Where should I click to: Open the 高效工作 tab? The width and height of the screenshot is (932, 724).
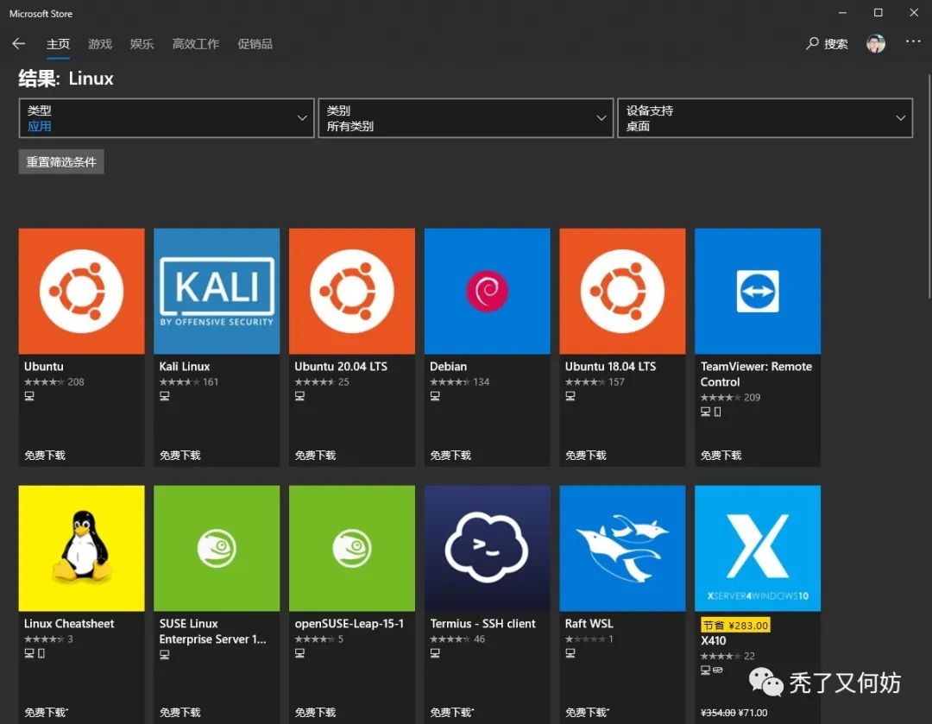pos(196,44)
